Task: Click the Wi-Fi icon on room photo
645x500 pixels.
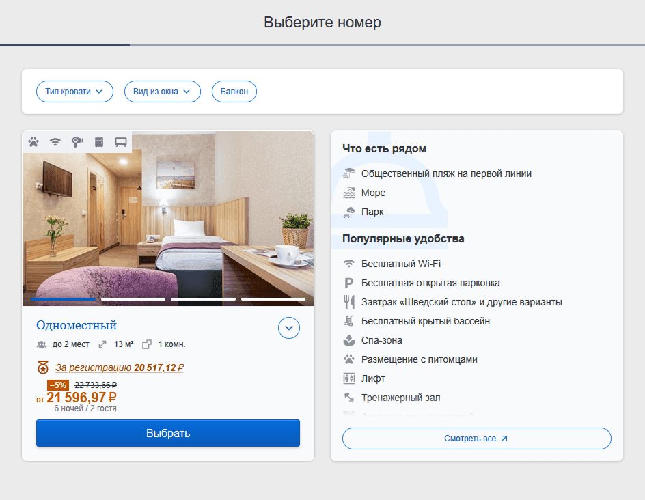Action: coord(55,142)
